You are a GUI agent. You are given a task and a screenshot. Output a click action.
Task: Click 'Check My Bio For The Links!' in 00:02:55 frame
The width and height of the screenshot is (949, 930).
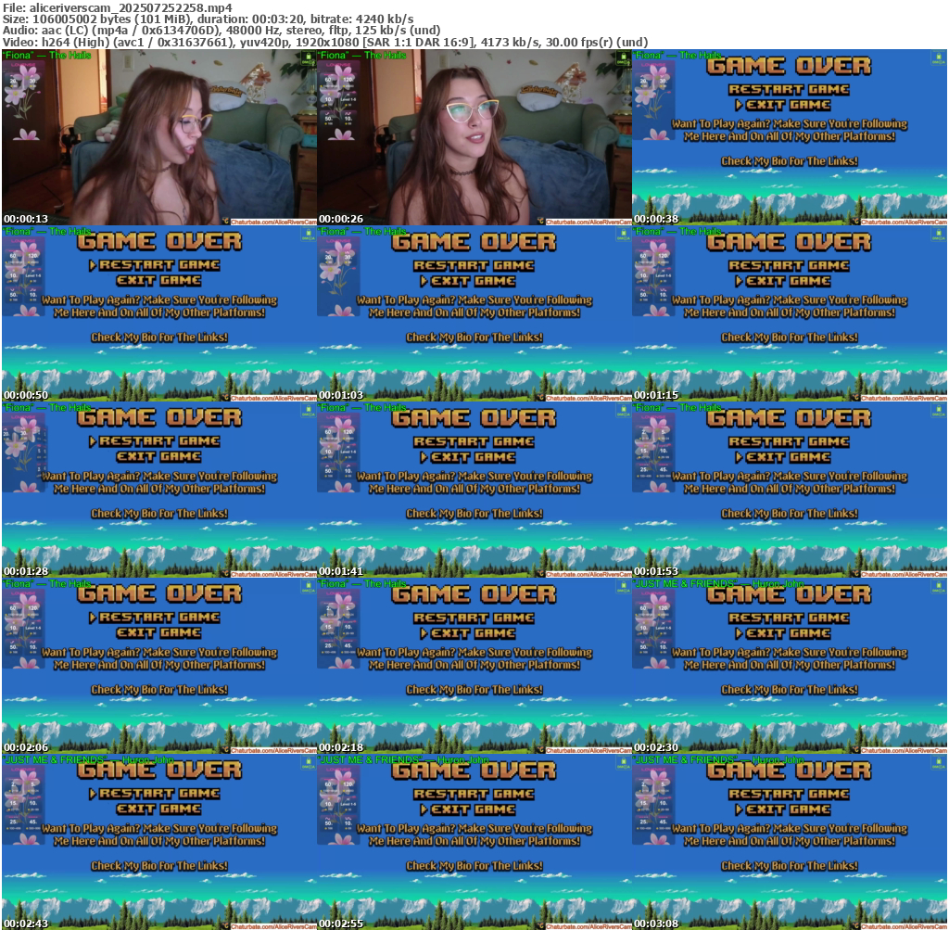(474, 866)
